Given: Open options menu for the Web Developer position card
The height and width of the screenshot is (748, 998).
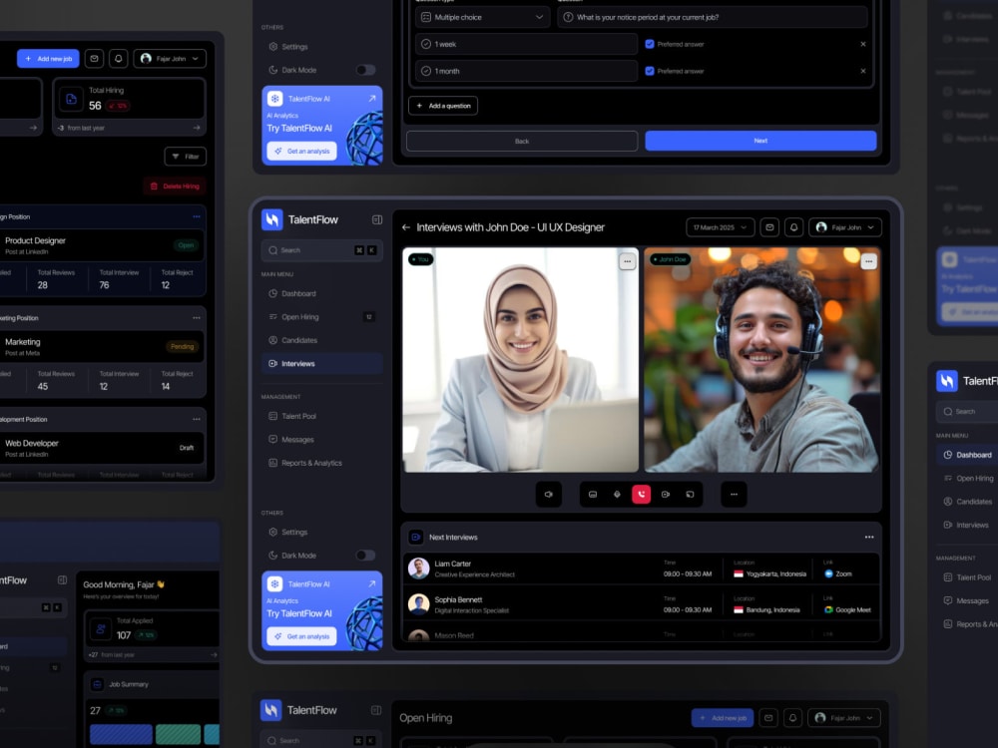Looking at the screenshot, I should coord(196,419).
